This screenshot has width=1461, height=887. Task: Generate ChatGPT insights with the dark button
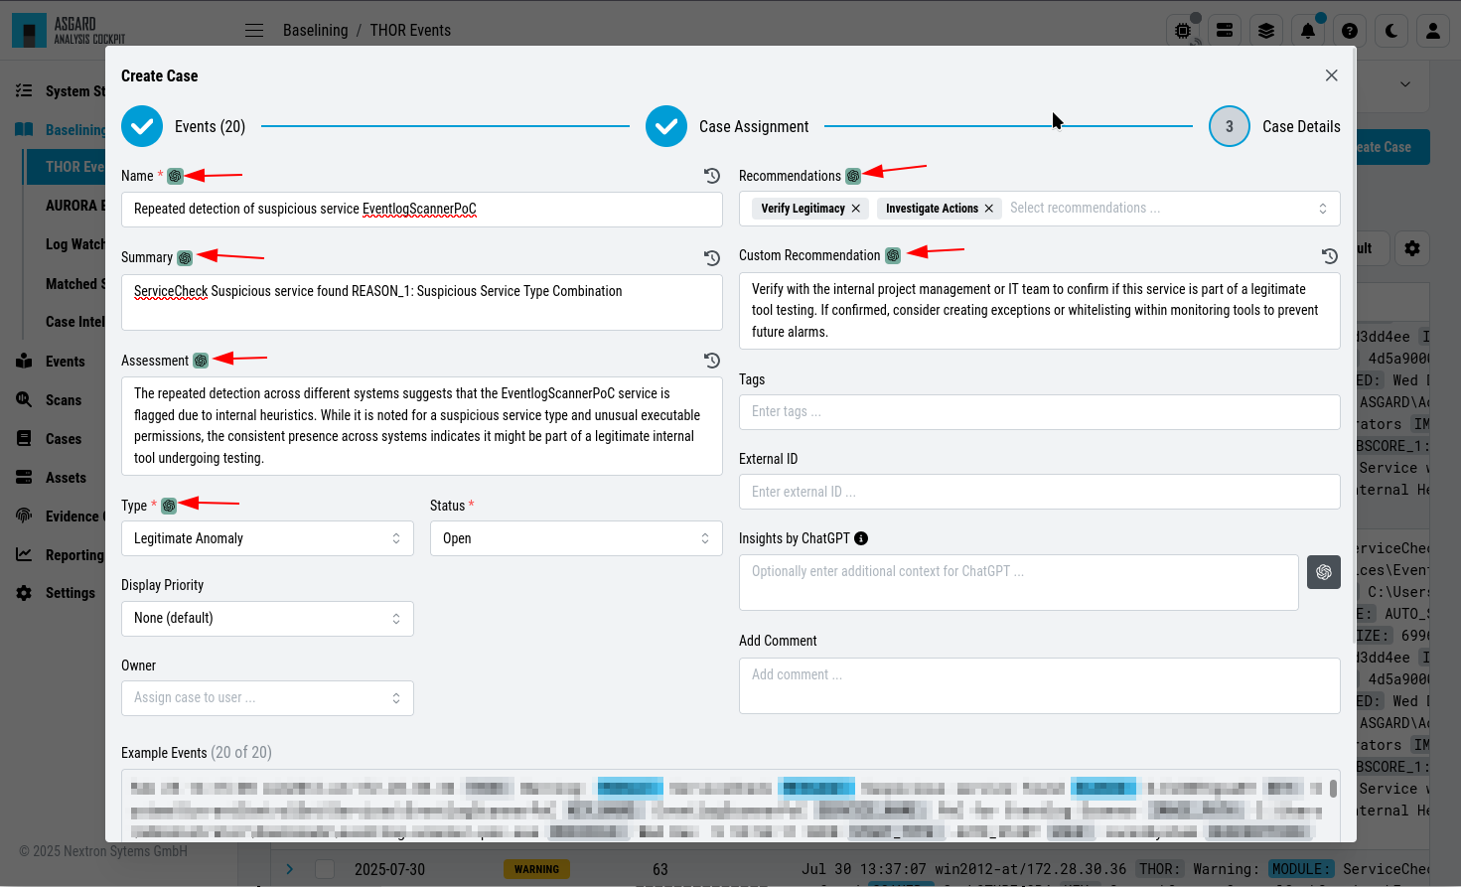tap(1324, 572)
